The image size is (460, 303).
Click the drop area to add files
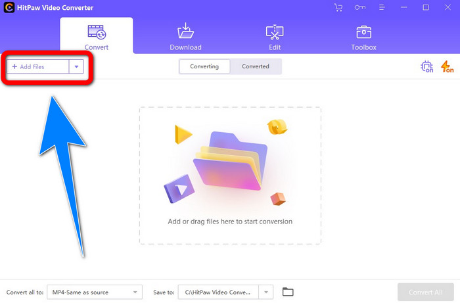click(x=230, y=175)
